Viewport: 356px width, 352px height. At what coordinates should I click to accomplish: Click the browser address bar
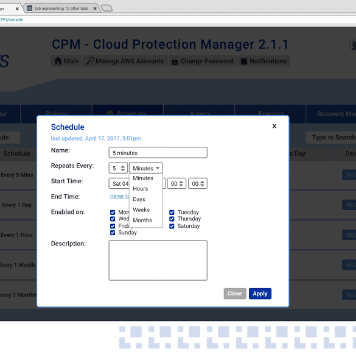point(178,19)
